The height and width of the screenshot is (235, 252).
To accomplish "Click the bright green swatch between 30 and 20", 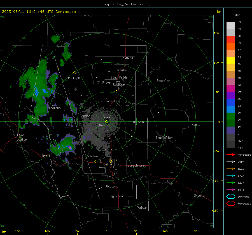I will [x=231, y=116].
